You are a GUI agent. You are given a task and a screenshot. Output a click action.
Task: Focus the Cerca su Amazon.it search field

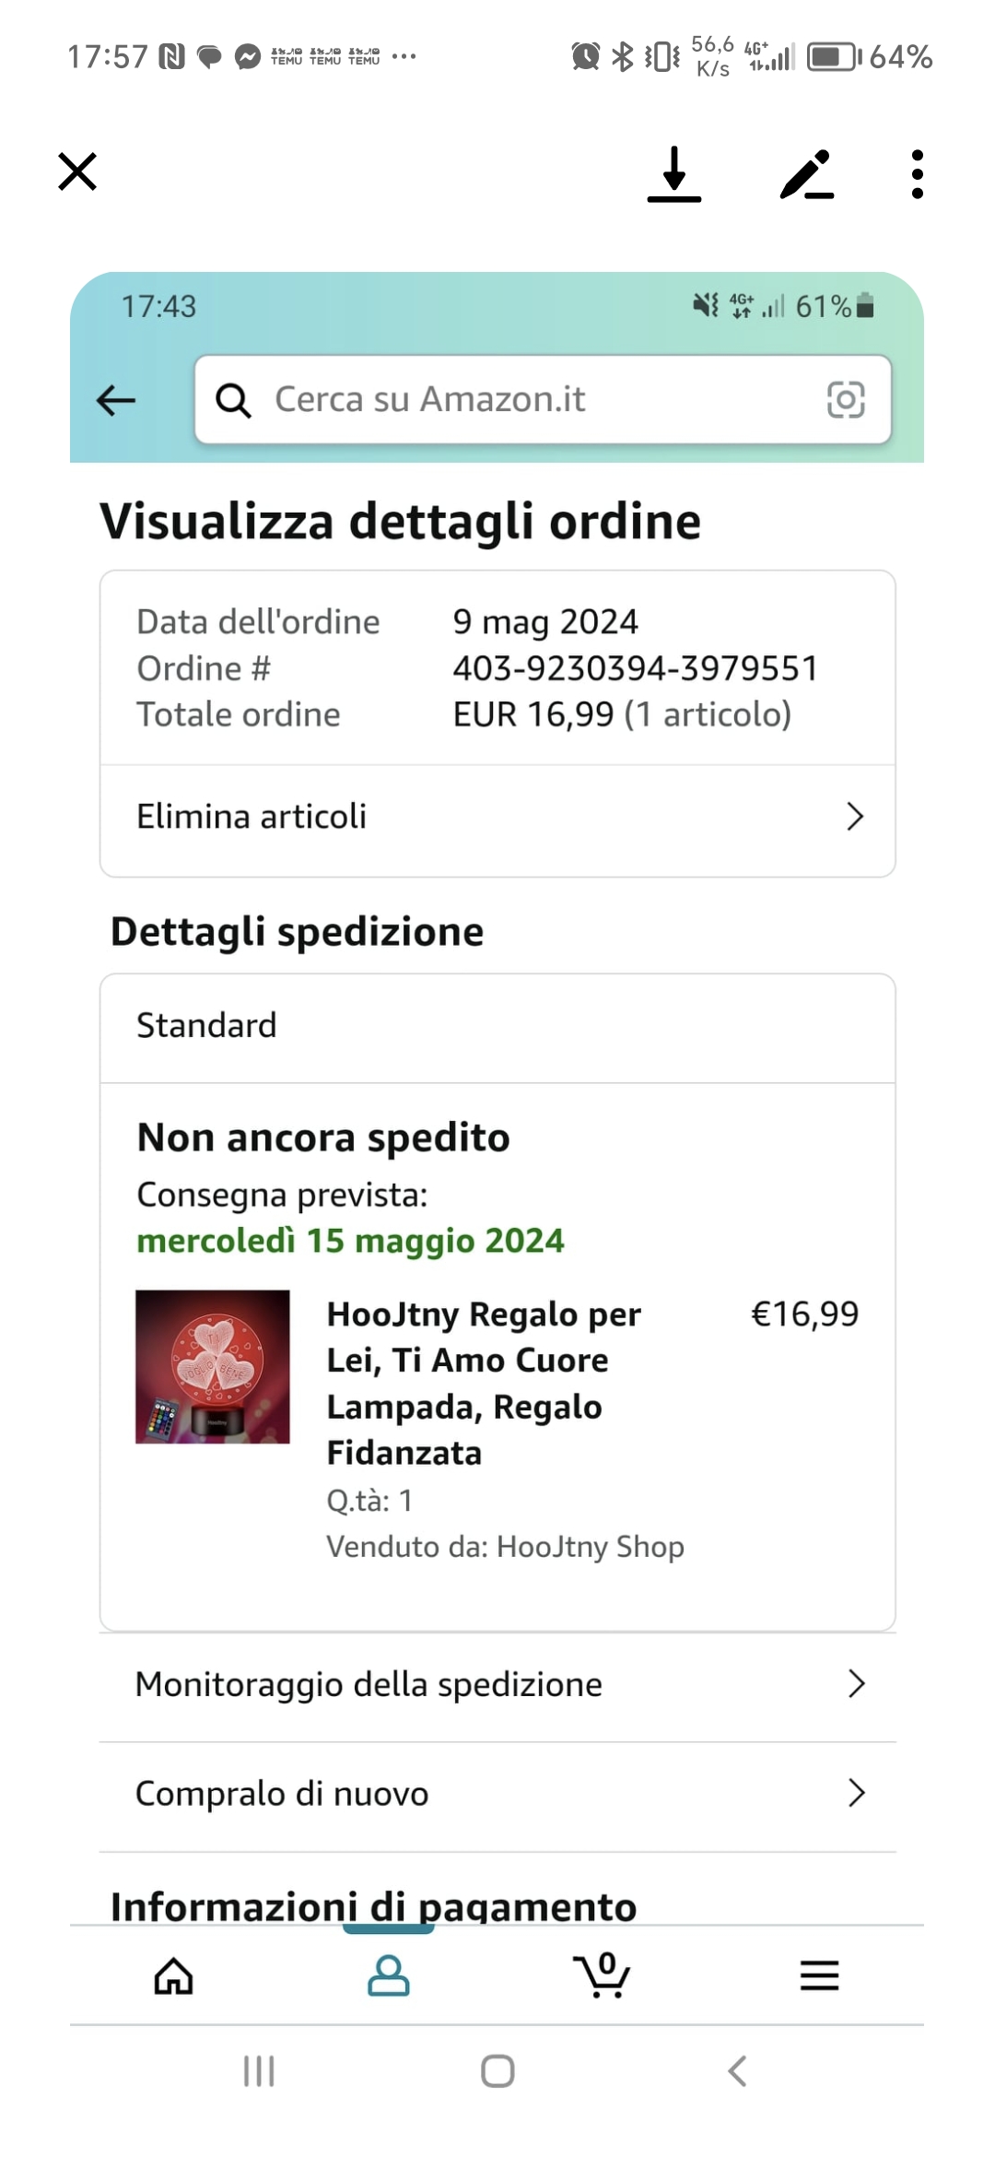tap(543, 399)
